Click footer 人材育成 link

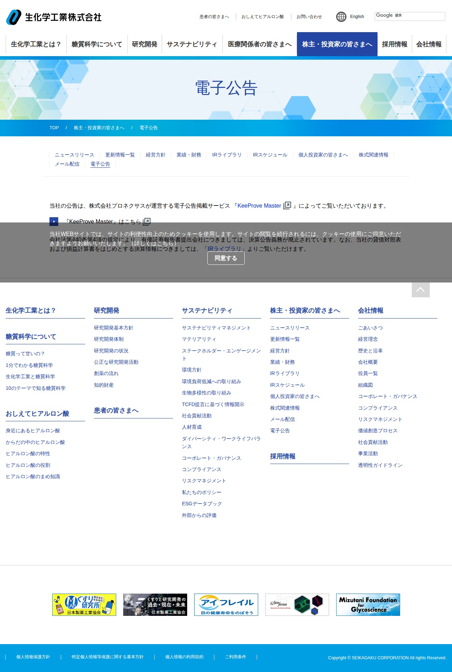[x=192, y=427]
